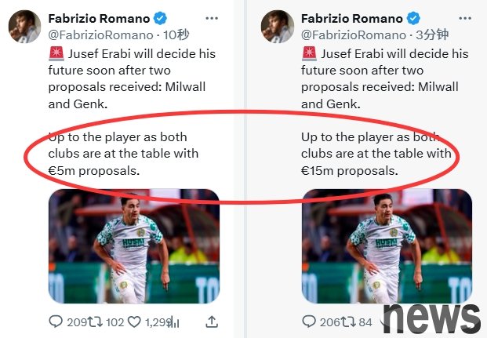Image resolution: width=487 pixels, height=338 pixels.
Task: Open the player photo in left tweet
Action: [x=134, y=245]
